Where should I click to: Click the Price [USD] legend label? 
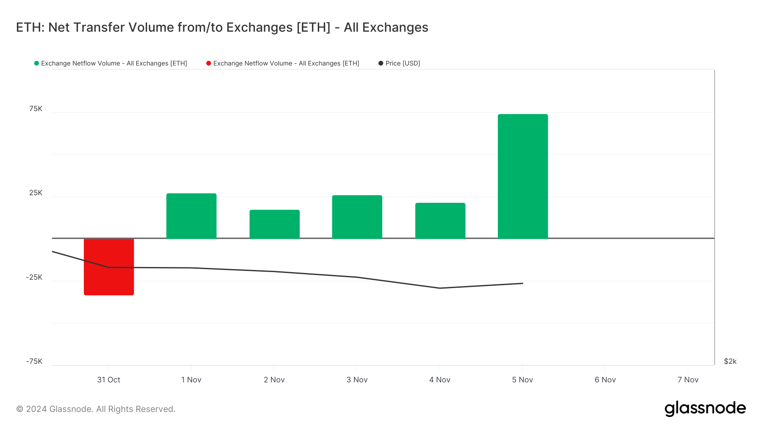point(403,63)
